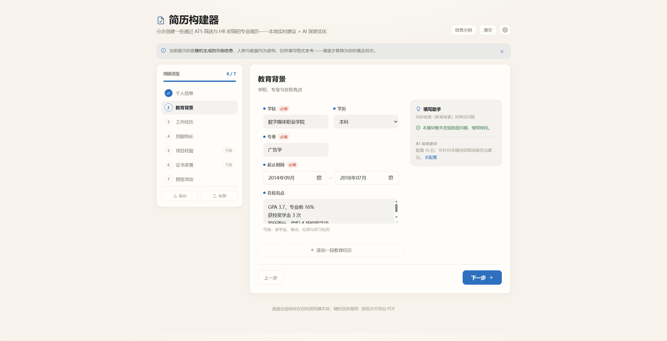Click the 学校 input field

click(x=296, y=122)
